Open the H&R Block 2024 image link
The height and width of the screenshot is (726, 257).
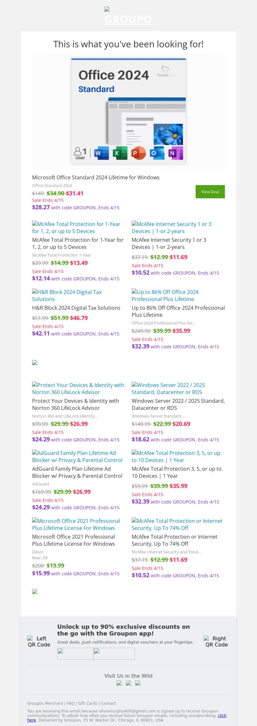(67, 296)
